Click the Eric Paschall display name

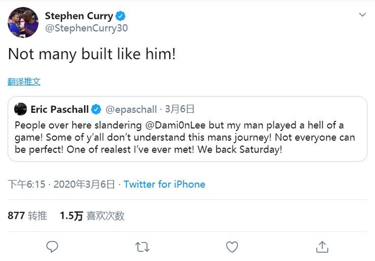click(59, 110)
